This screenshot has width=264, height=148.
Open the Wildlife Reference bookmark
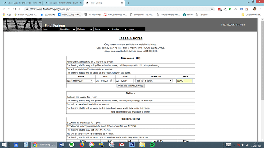click(x=168, y=14)
